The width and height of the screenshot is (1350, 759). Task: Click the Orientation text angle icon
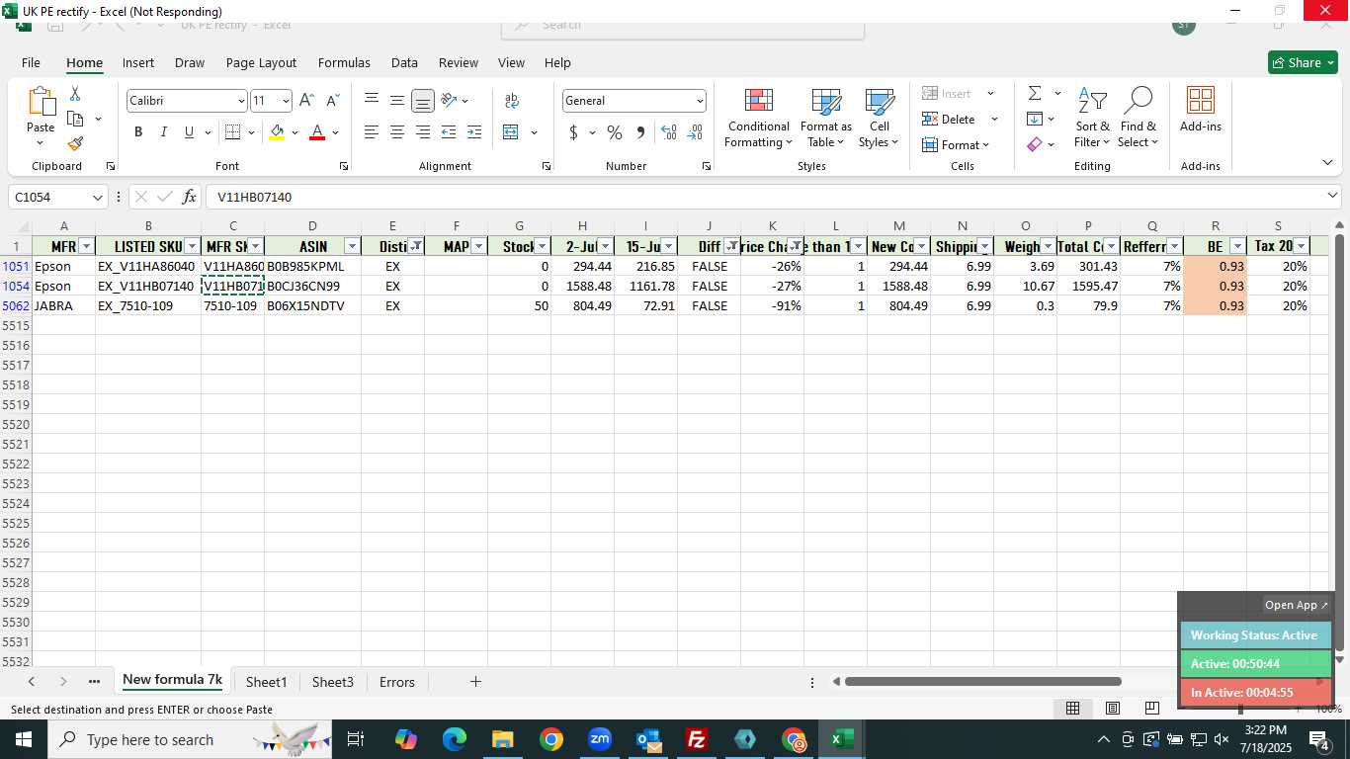[x=449, y=101]
